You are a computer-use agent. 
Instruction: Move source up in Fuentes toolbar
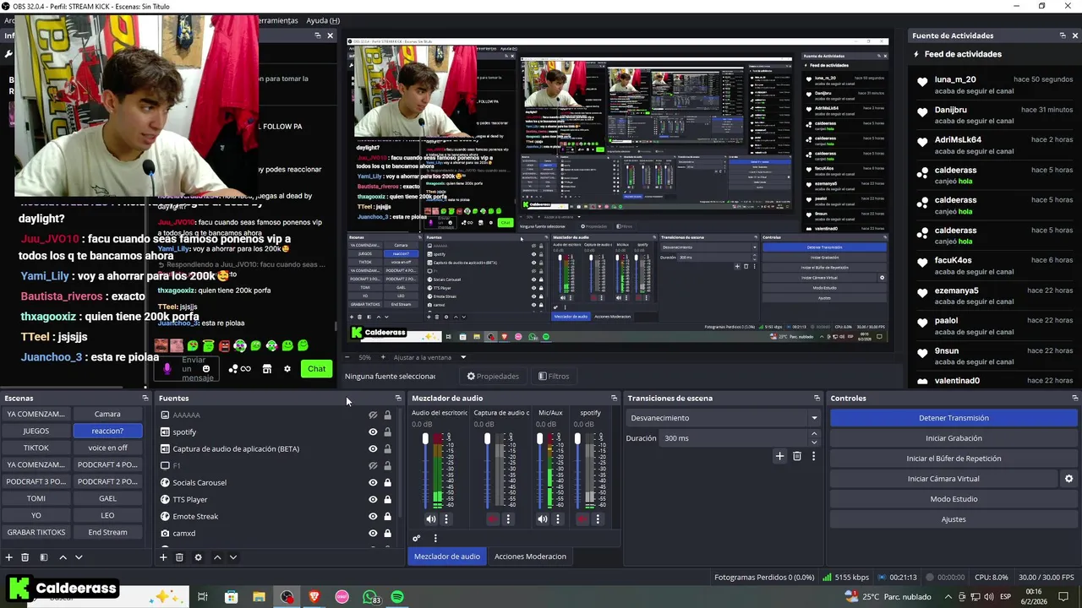(x=217, y=557)
